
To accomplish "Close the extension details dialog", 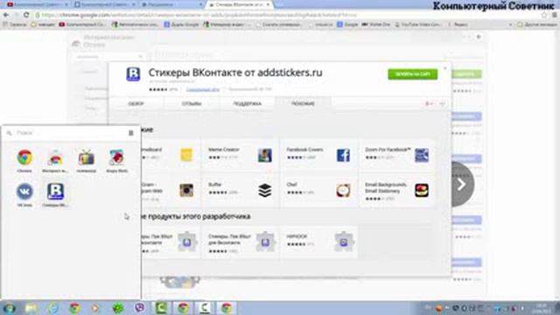I will [x=445, y=67].
